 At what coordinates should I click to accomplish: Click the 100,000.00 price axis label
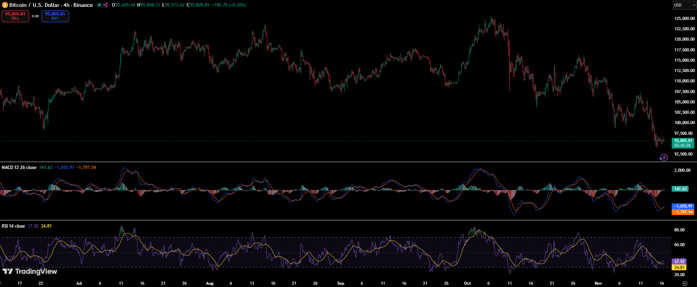[x=684, y=123]
